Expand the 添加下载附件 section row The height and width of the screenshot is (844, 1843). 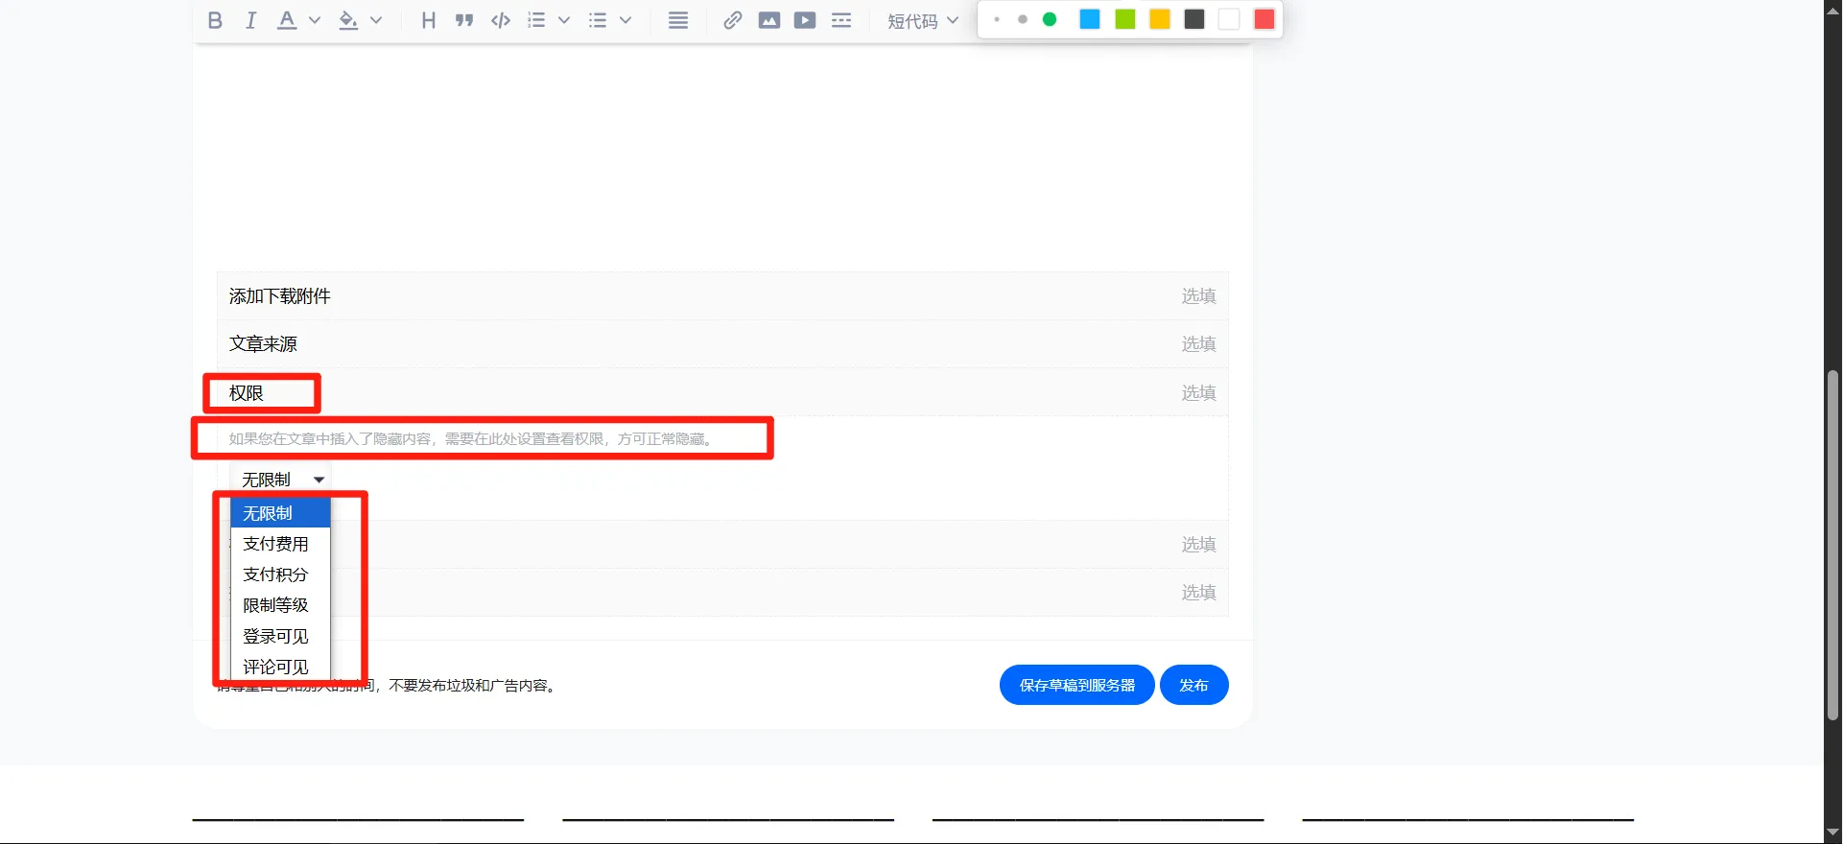click(721, 296)
